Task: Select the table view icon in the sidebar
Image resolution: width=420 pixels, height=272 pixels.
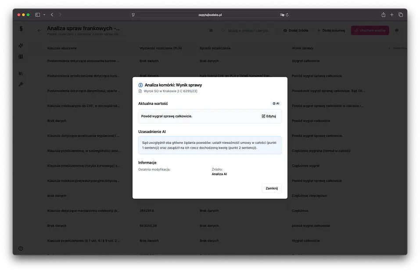Action: coord(21,57)
